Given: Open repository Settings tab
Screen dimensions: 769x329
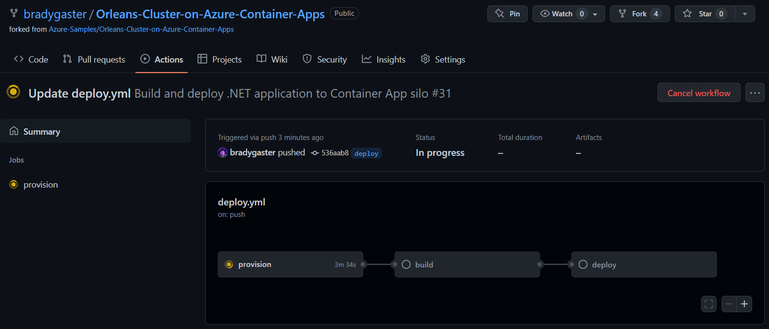Looking at the screenshot, I should click(x=443, y=60).
